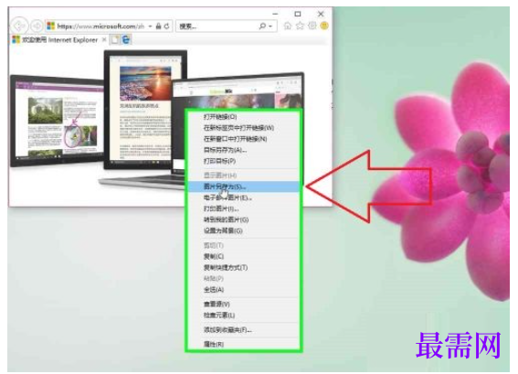Choose 在新窗口中打开链接(N)
This screenshot has height=374, width=518.
(243, 139)
